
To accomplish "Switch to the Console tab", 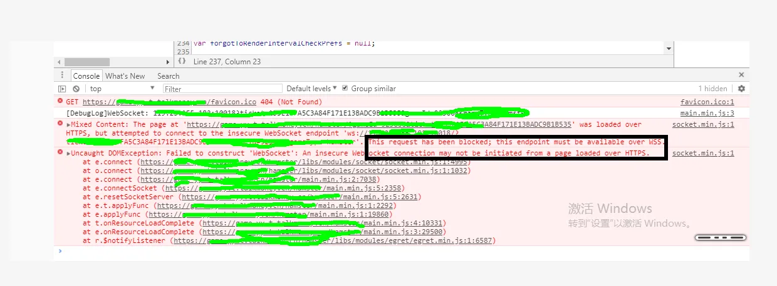I will (x=86, y=76).
